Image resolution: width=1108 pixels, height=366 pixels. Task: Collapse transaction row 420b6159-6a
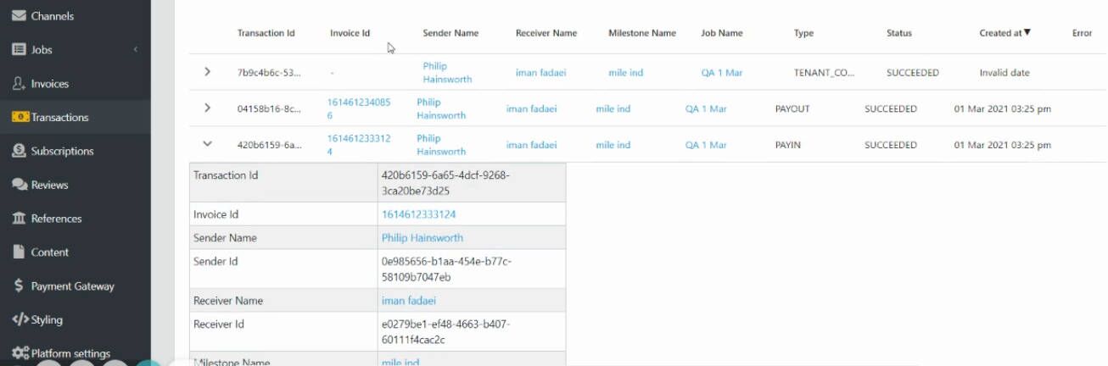click(207, 144)
